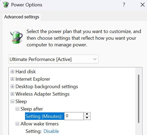The height and width of the screenshot is (135, 147).
Task: Select the Advanced settings tab
Action: (x=22, y=17)
